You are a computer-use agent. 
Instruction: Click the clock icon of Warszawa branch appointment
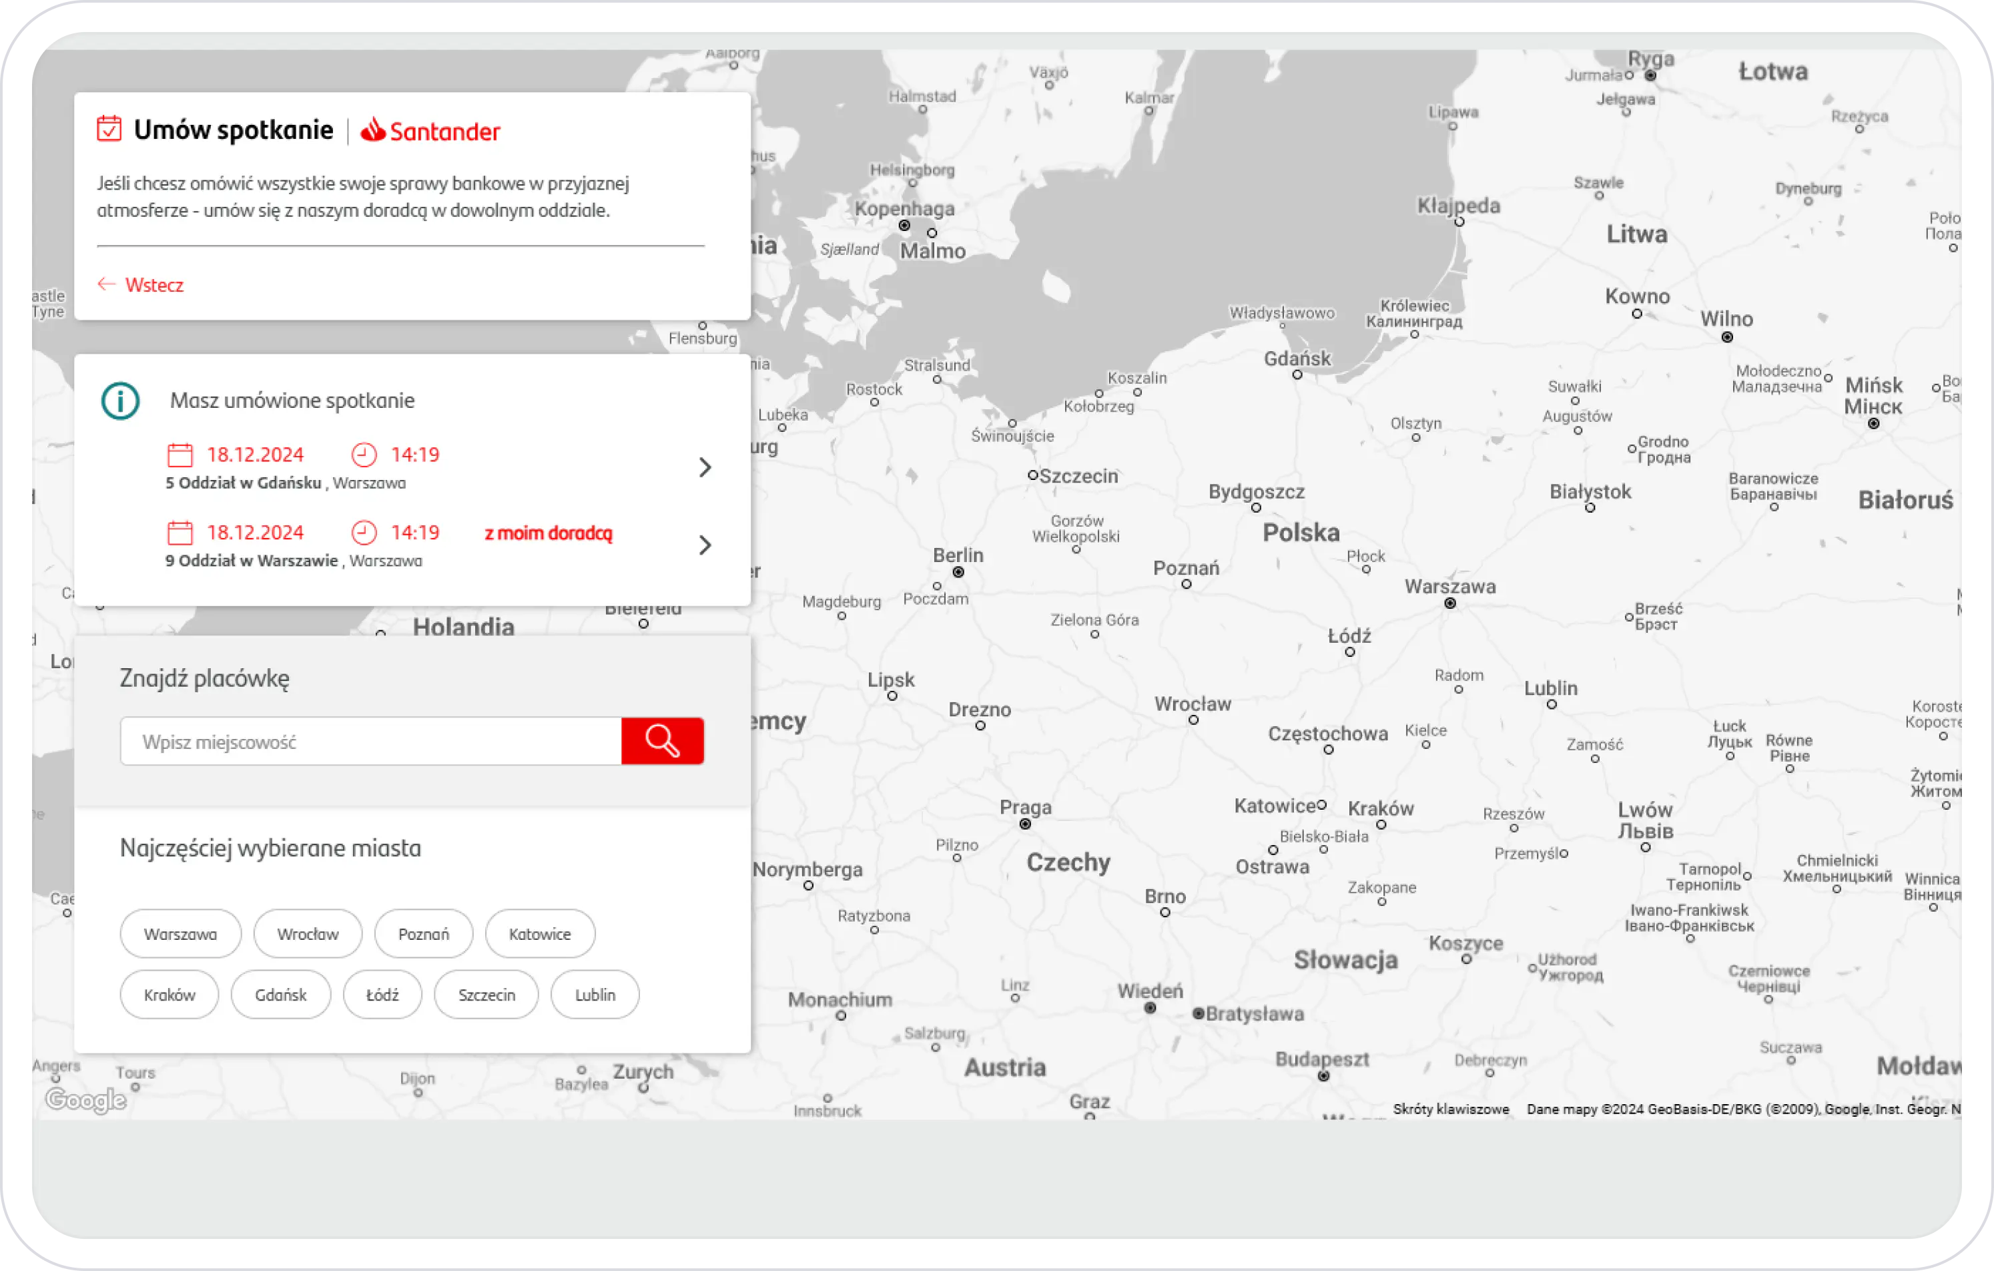tap(364, 532)
